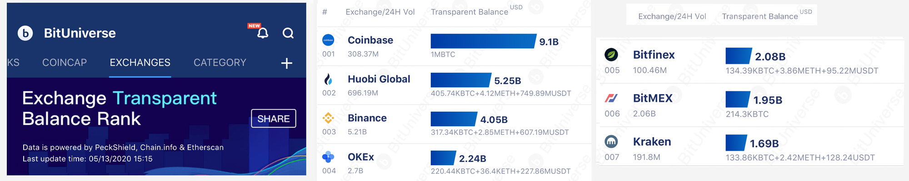The image size is (909, 181).
Task: Click the Binance exchange logo
Action: [x=328, y=118]
